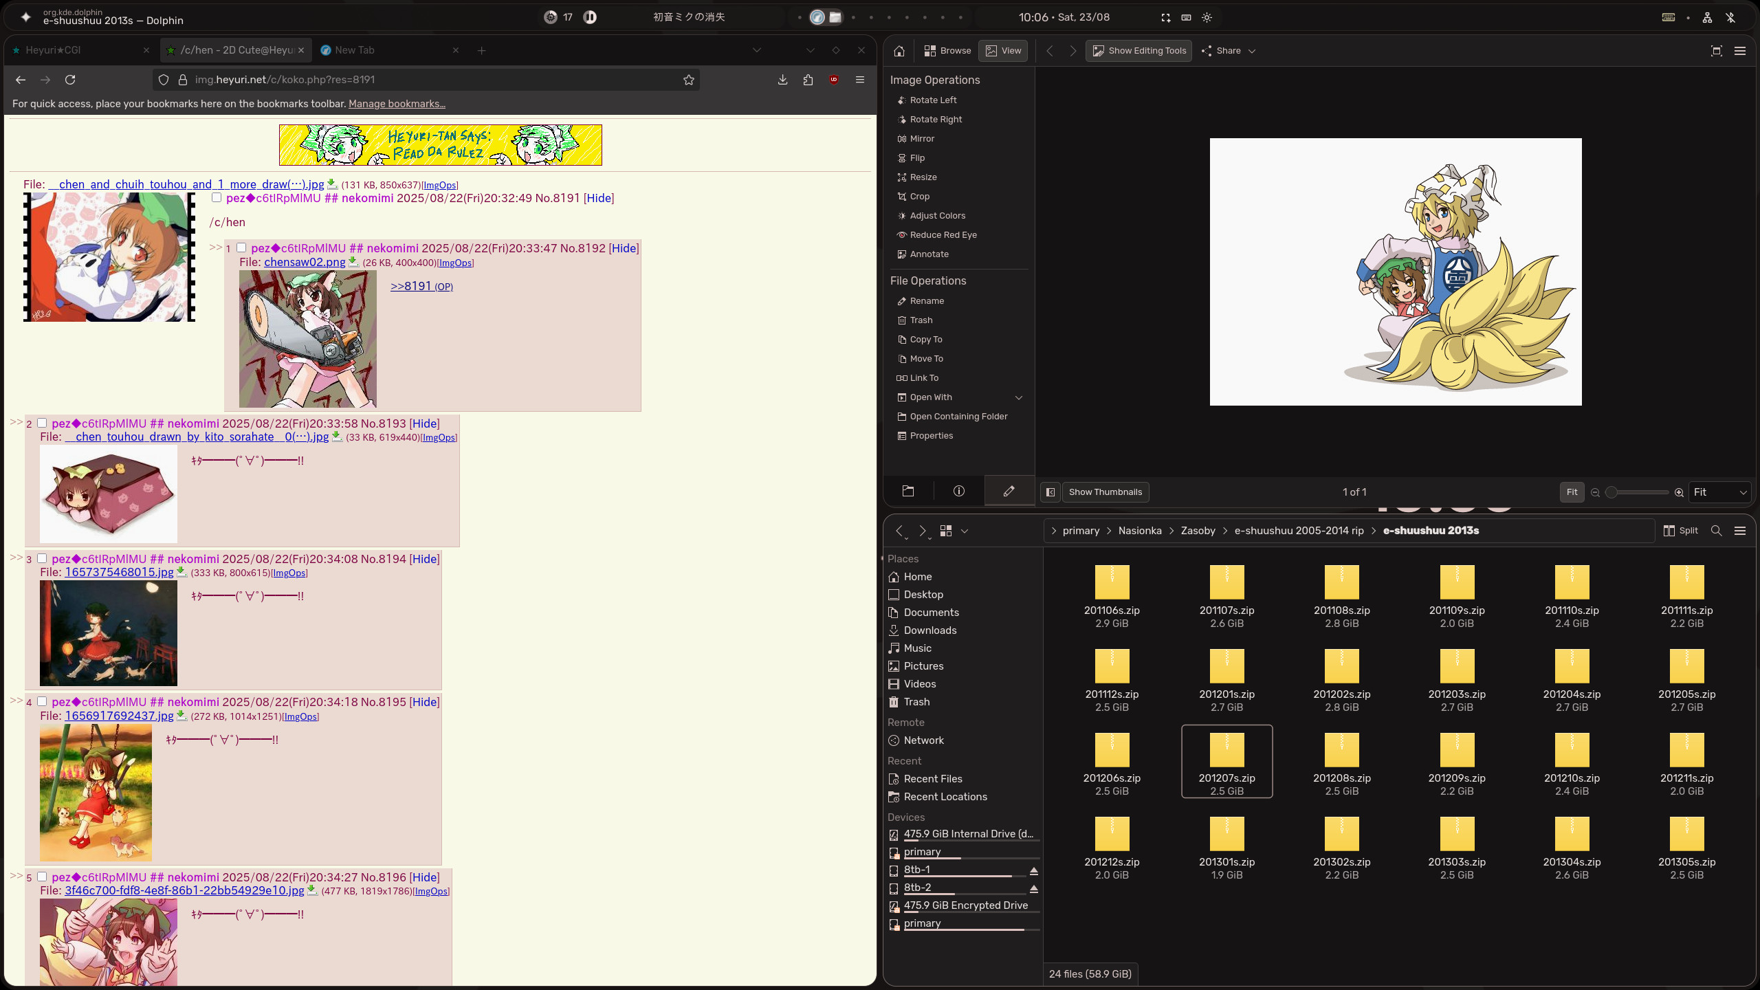Open the Share dropdown in Gwenview

pos(1229,51)
